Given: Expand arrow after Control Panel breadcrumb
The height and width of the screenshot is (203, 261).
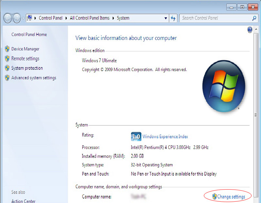Looking at the screenshot, I should point(66,18).
